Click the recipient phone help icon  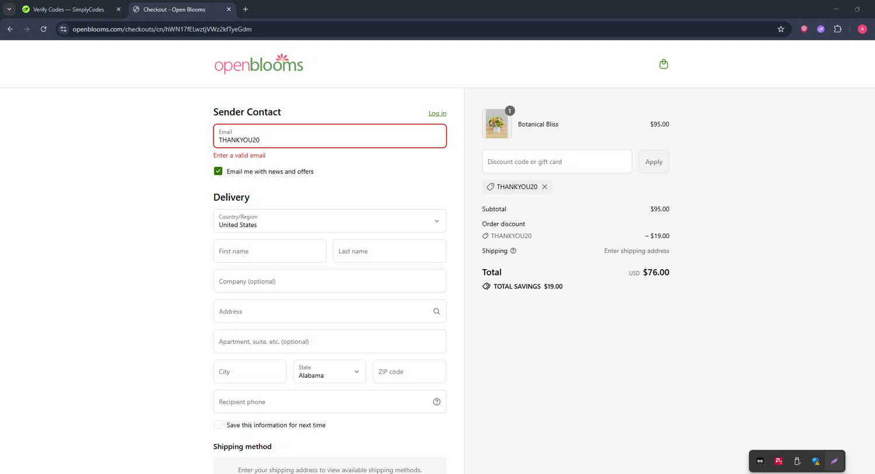[x=437, y=402]
